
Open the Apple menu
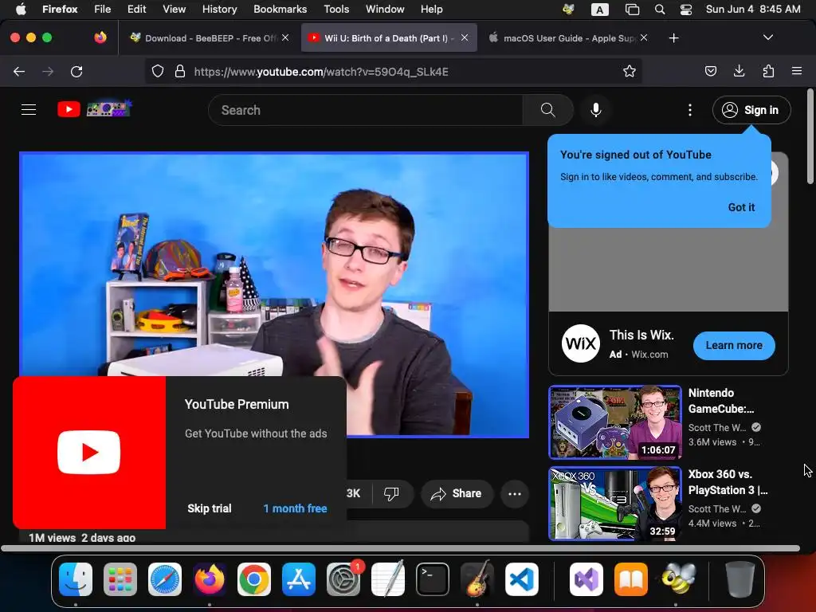point(21,9)
